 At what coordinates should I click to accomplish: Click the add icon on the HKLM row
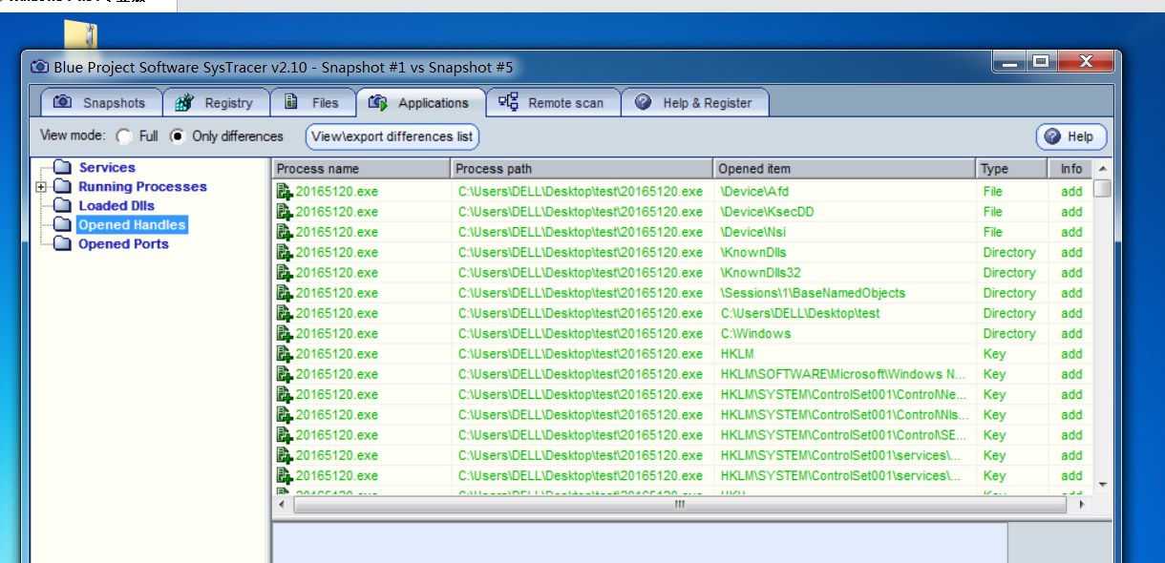pos(285,354)
